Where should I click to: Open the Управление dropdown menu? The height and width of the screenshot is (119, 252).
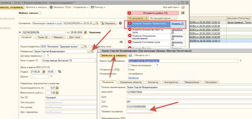tap(81, 7)
